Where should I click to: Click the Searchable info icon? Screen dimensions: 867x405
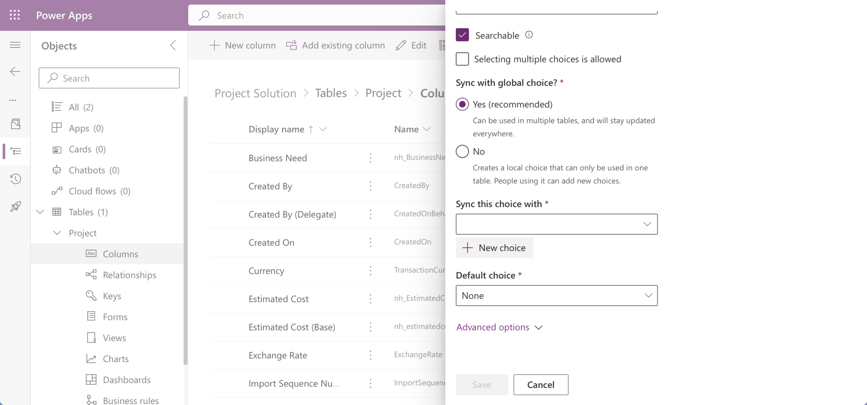pyautogui.click(x=529, y=35)
